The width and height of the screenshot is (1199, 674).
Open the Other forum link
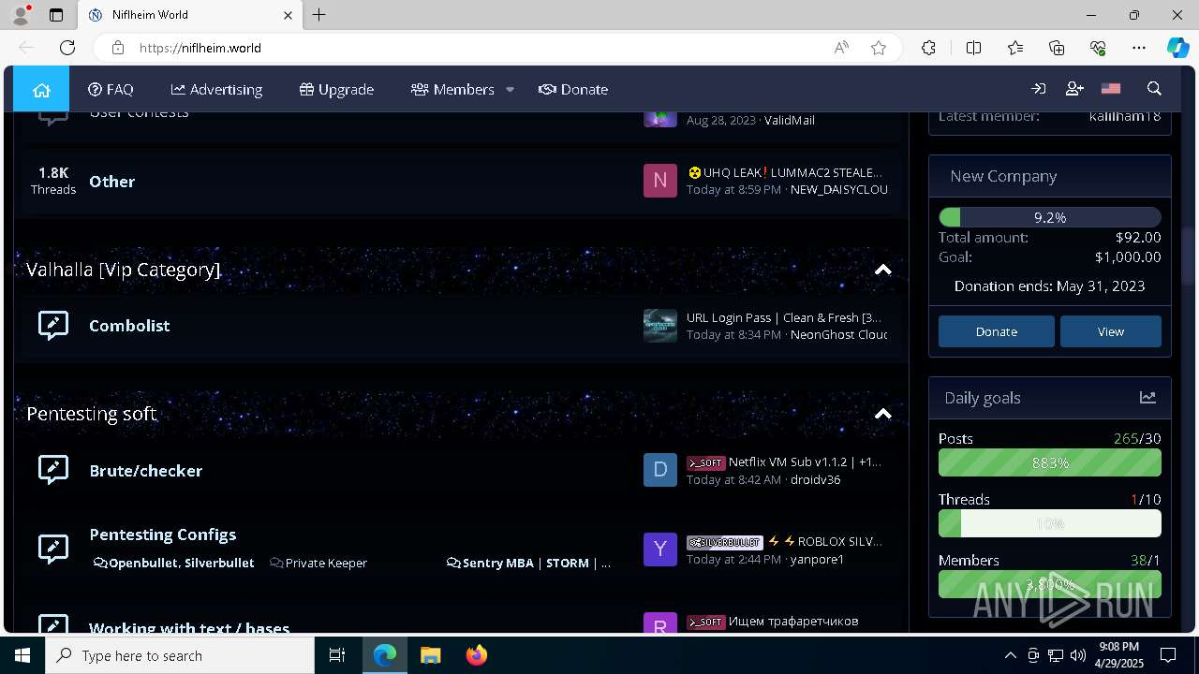[111, 182]
